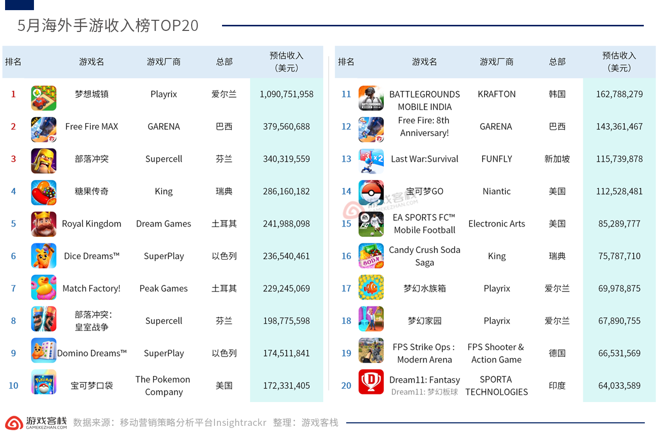Click the publisher name Niantic
The width and height of the screenshot is (659, 435).
[x=497, y=192]
